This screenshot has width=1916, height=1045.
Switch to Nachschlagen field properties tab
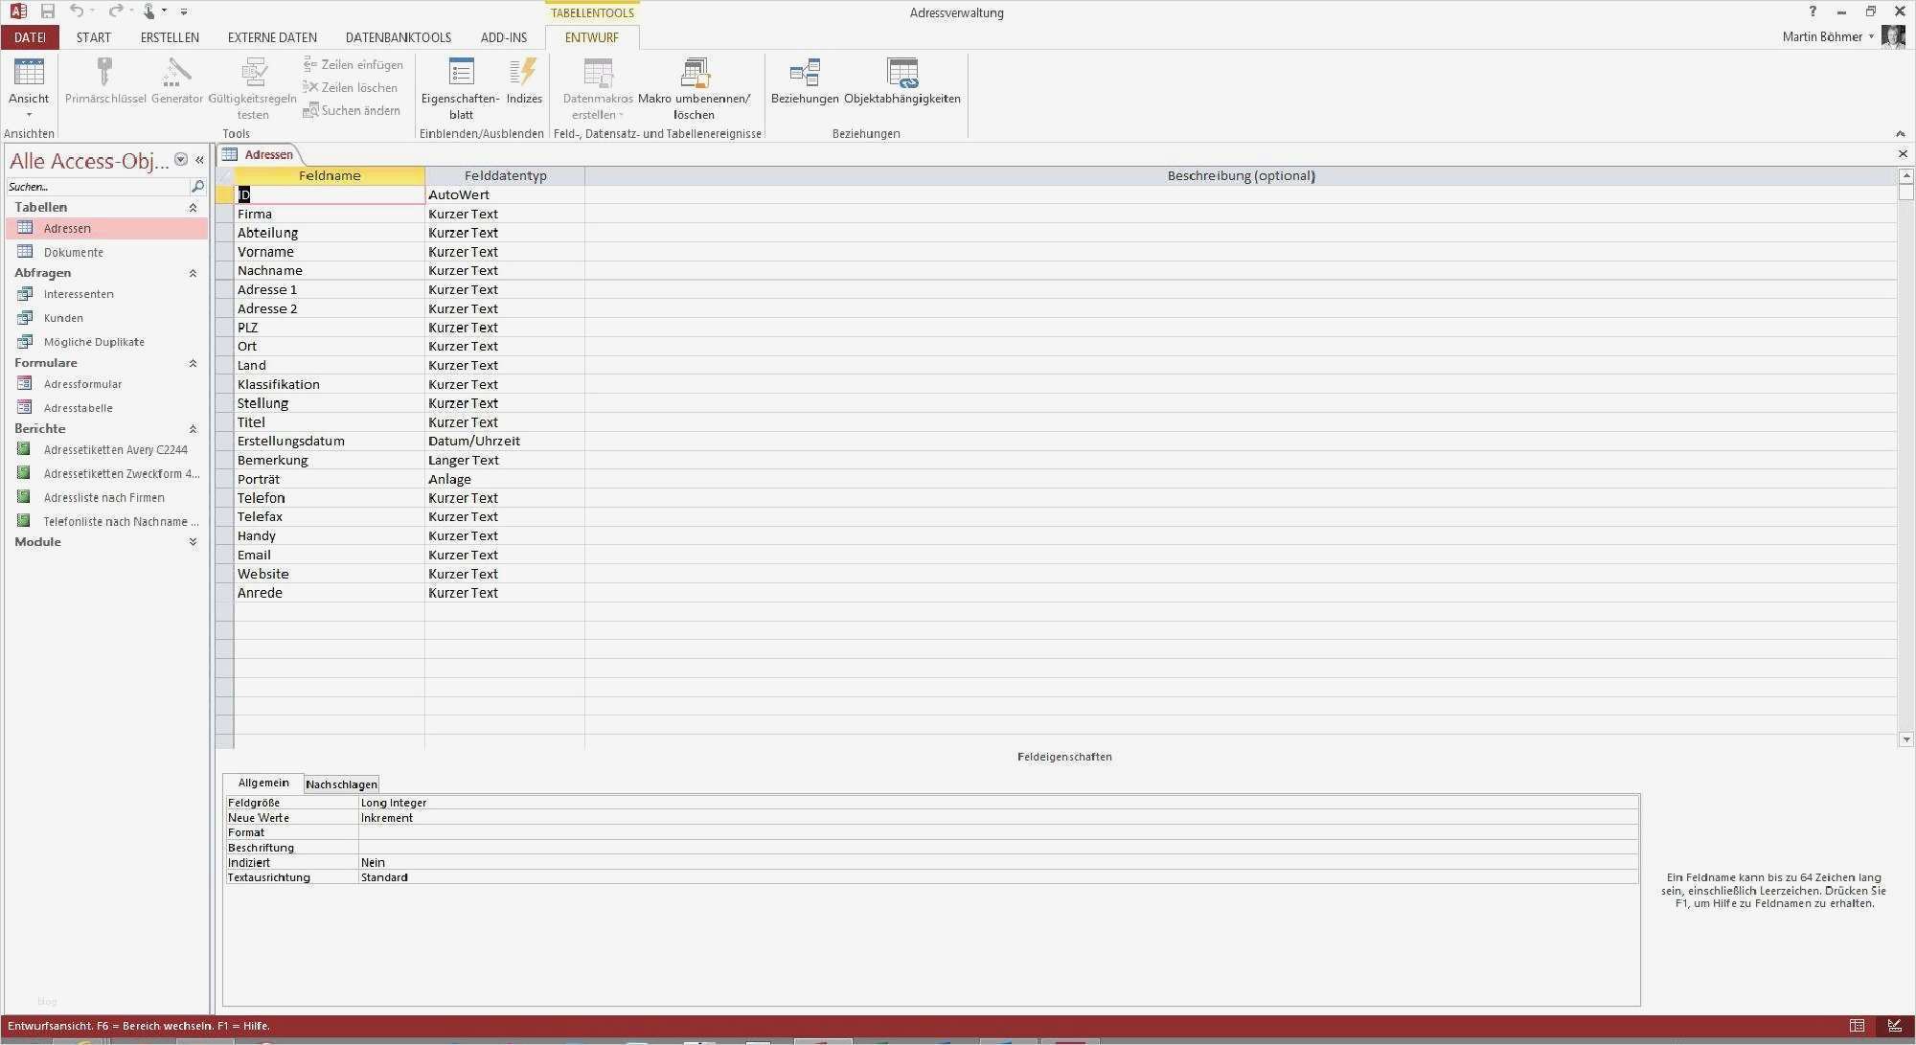tap(341, 784)
